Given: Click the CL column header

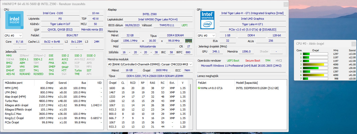Looking at the screenshot, I should 123,83.
